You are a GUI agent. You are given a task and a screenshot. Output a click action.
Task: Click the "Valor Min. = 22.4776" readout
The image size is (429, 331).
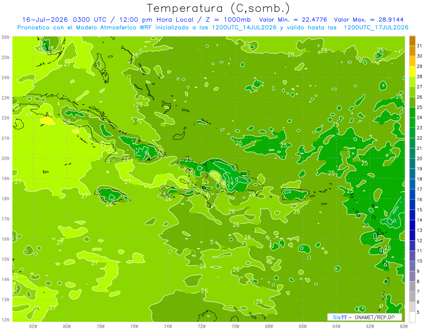tap(293, 20)
